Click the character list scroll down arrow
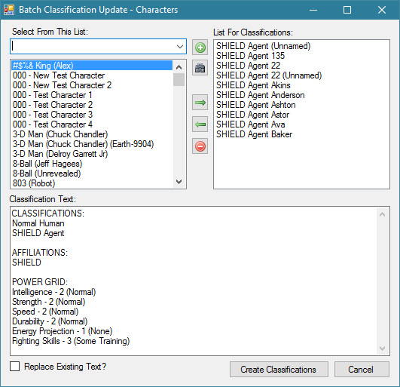This screenshot has width=400, height=387. pos(179,182)
